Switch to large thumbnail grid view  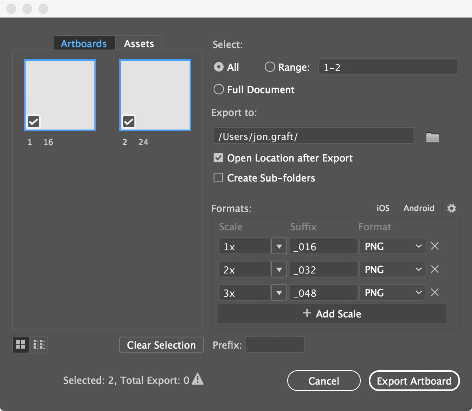coord(21,344)
